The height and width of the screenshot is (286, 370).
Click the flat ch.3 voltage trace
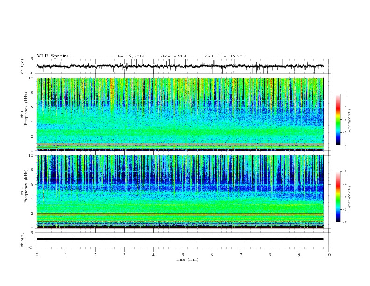pyautogui.click(x=180, y=239)
